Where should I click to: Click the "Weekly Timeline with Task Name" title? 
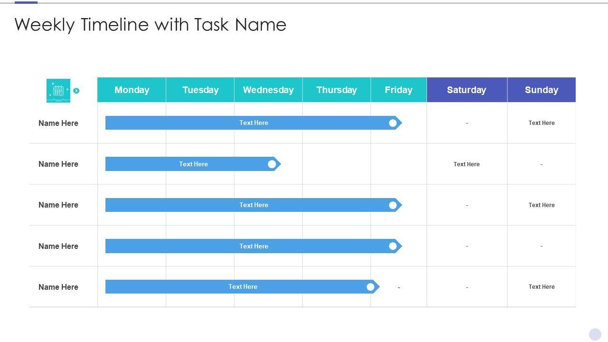pyautogui.click(x=150, y=25)
